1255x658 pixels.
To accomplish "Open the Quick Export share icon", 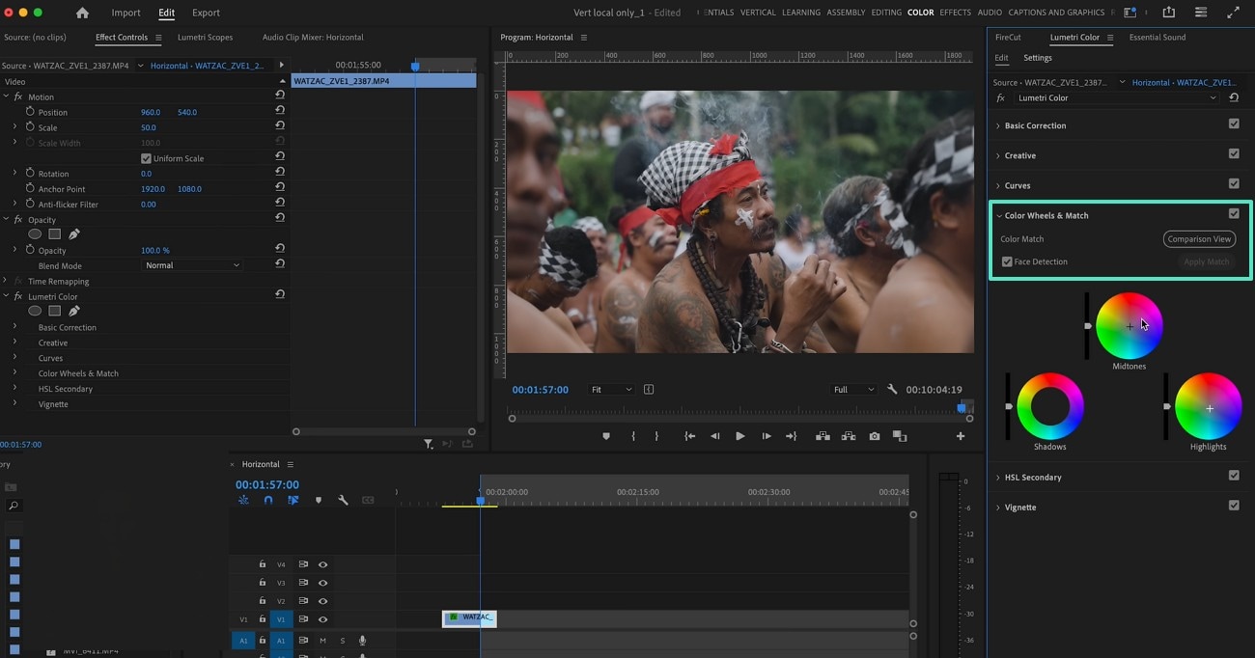I will point(1169,13).
